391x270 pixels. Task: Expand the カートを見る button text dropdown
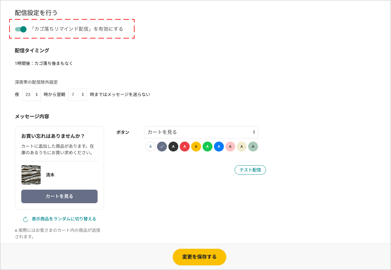pos(201,132)
